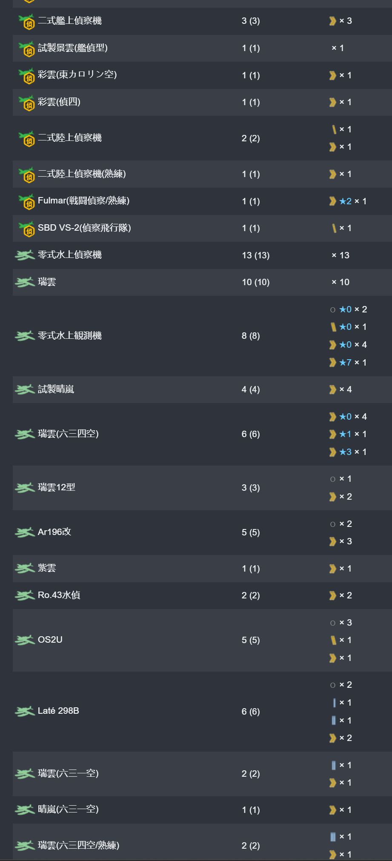Click the gold chevron proficiency icon for 紫雲
Image resolution: width=392 pixels, height=861 pixels.
tap(332, 569)
